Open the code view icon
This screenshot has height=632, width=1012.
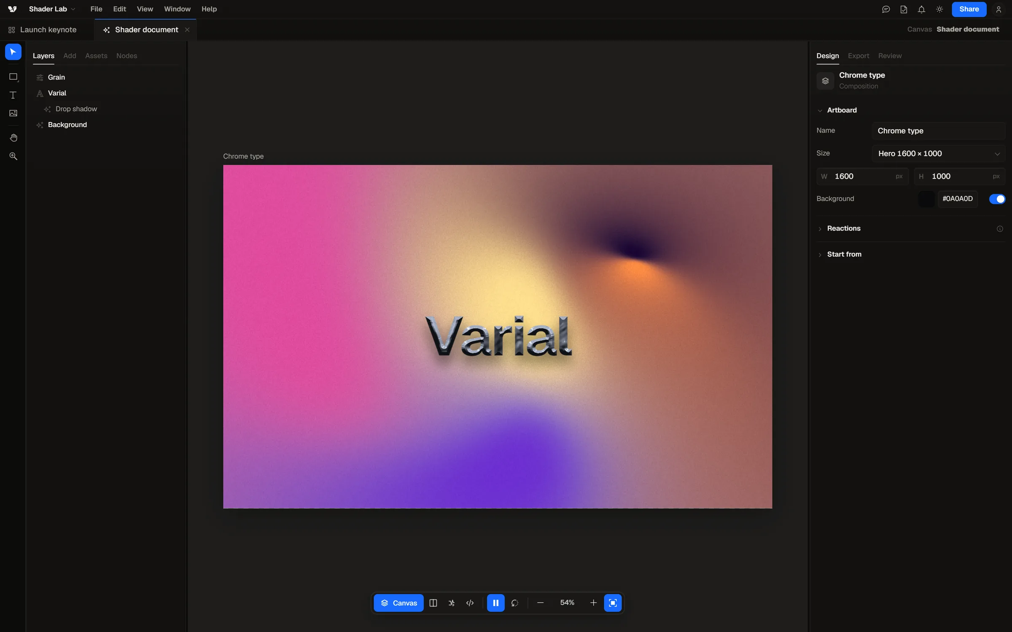pos(470,603)
